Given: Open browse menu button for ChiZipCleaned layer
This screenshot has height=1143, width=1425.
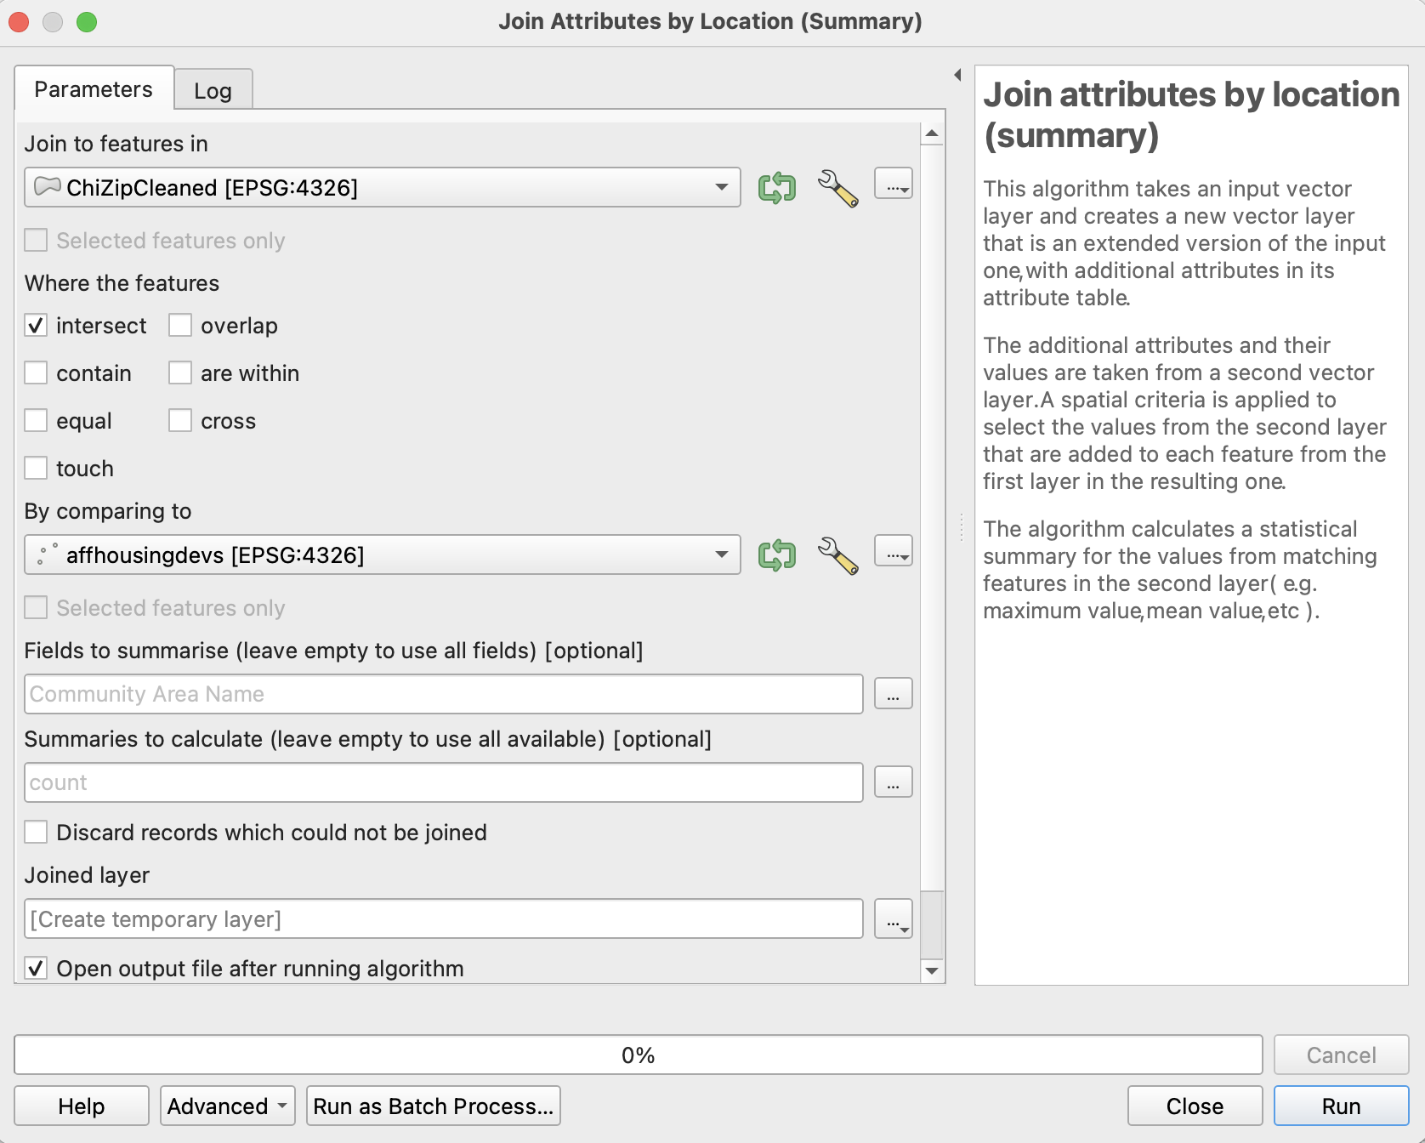Looking at the screenshot, I should click(x=894, y=184).
